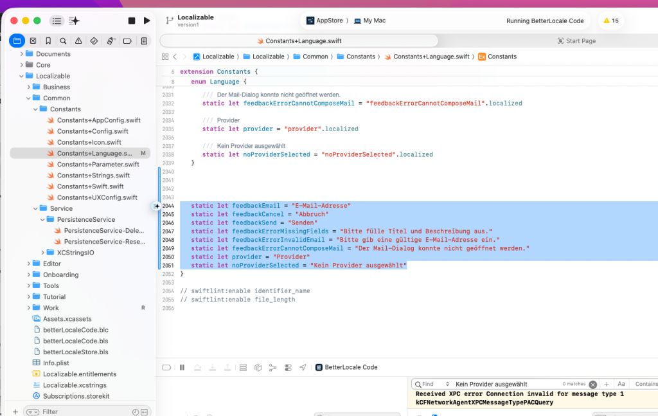
Task: Pause program execution in debug bar
Action: [x=182, y=368]
